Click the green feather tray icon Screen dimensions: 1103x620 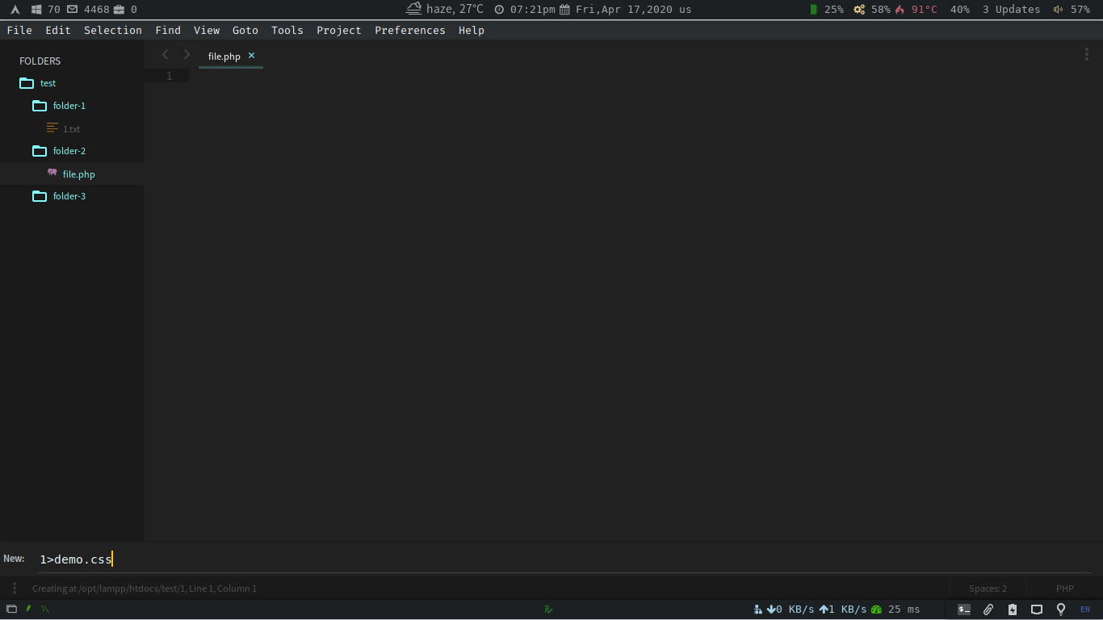click(x=28, y=609)
